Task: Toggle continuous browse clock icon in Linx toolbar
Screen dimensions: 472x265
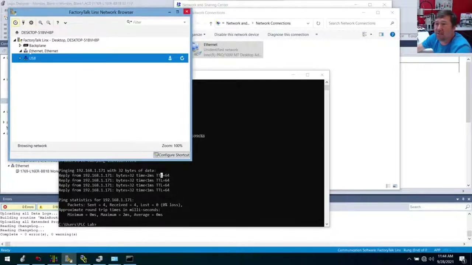Action: pyautogui.click(x=15, y=22)
